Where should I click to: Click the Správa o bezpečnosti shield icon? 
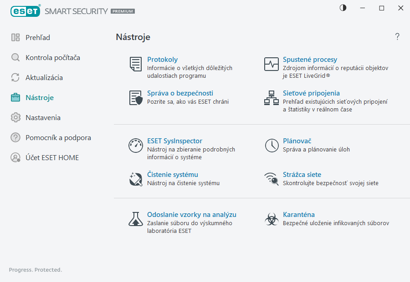(x=135, y=98)
